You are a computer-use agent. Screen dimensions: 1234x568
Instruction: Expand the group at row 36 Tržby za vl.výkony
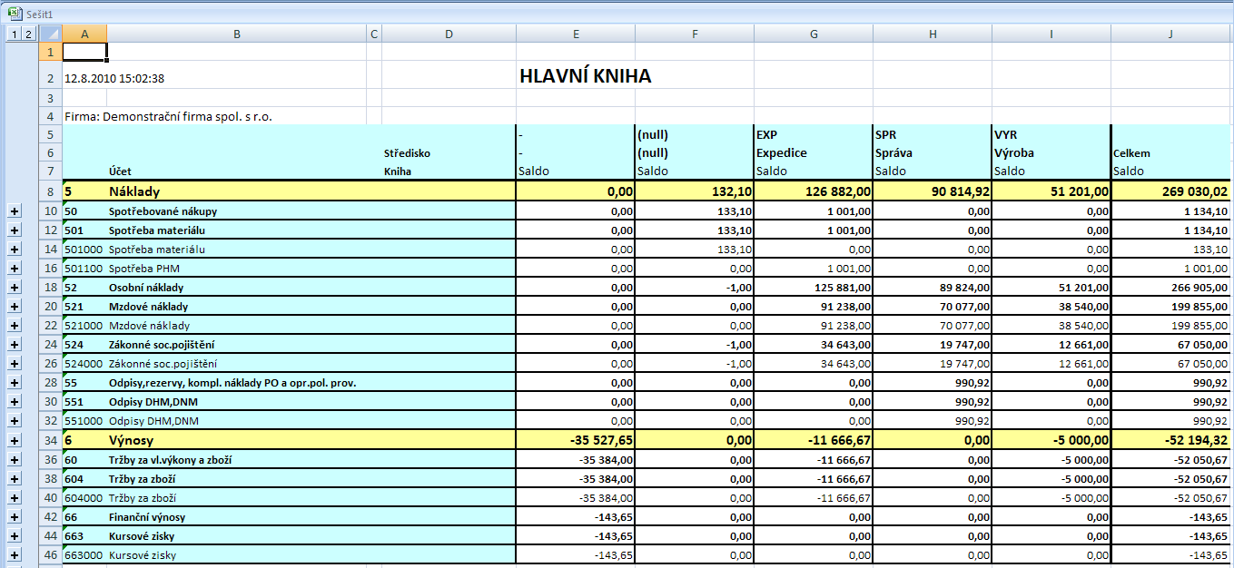14,460
